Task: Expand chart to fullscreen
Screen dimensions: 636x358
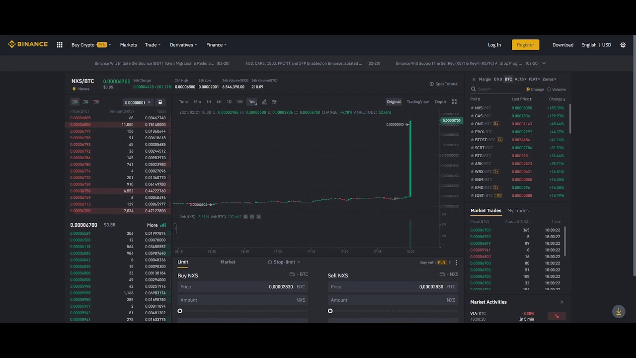Action: (x=454, y=102)
